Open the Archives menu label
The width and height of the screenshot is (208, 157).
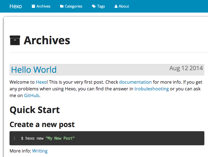click(x=43, y=6)
